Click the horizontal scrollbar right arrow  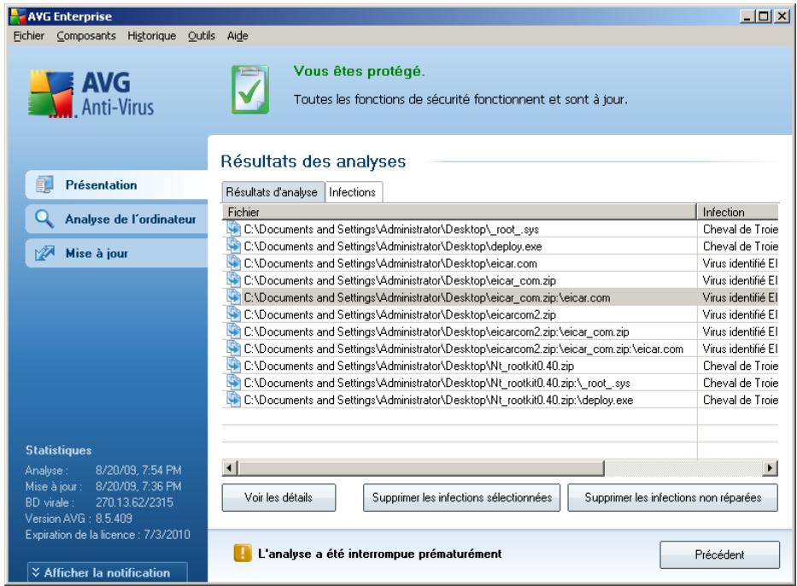[770, 467]
